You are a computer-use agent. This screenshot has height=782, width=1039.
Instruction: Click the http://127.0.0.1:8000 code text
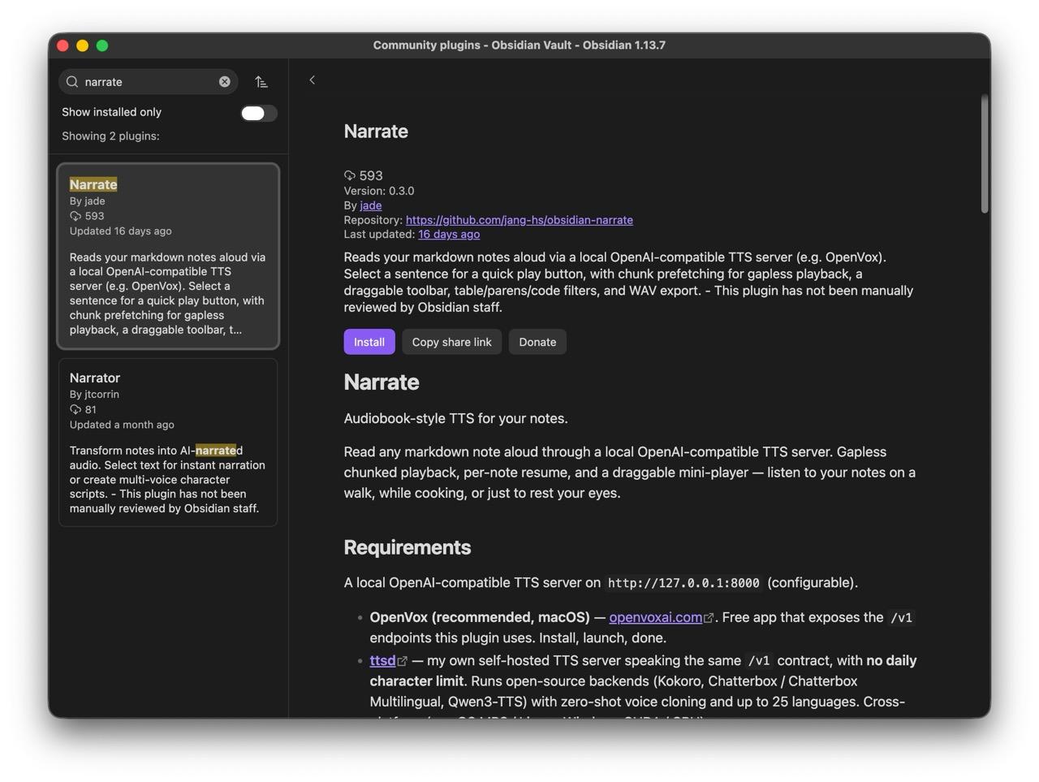click(683, 583)
